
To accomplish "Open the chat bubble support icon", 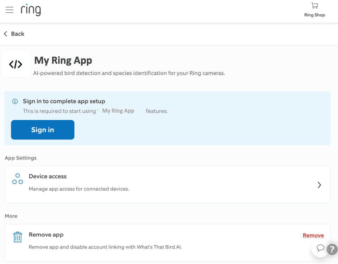I will 320,248.
